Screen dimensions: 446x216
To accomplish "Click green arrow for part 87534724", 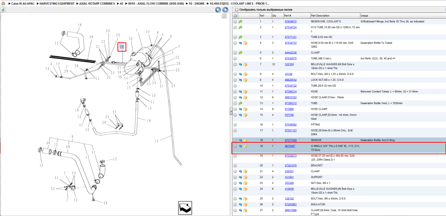I will 241,28.
